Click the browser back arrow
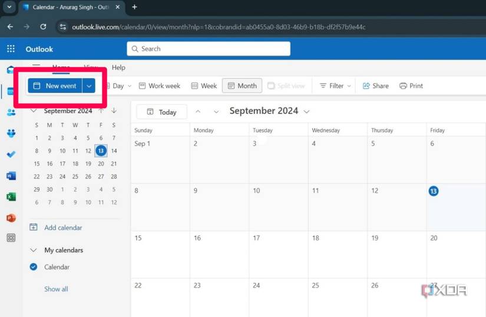Viewport: 486px width, 317px height. (x=10, y=27)
